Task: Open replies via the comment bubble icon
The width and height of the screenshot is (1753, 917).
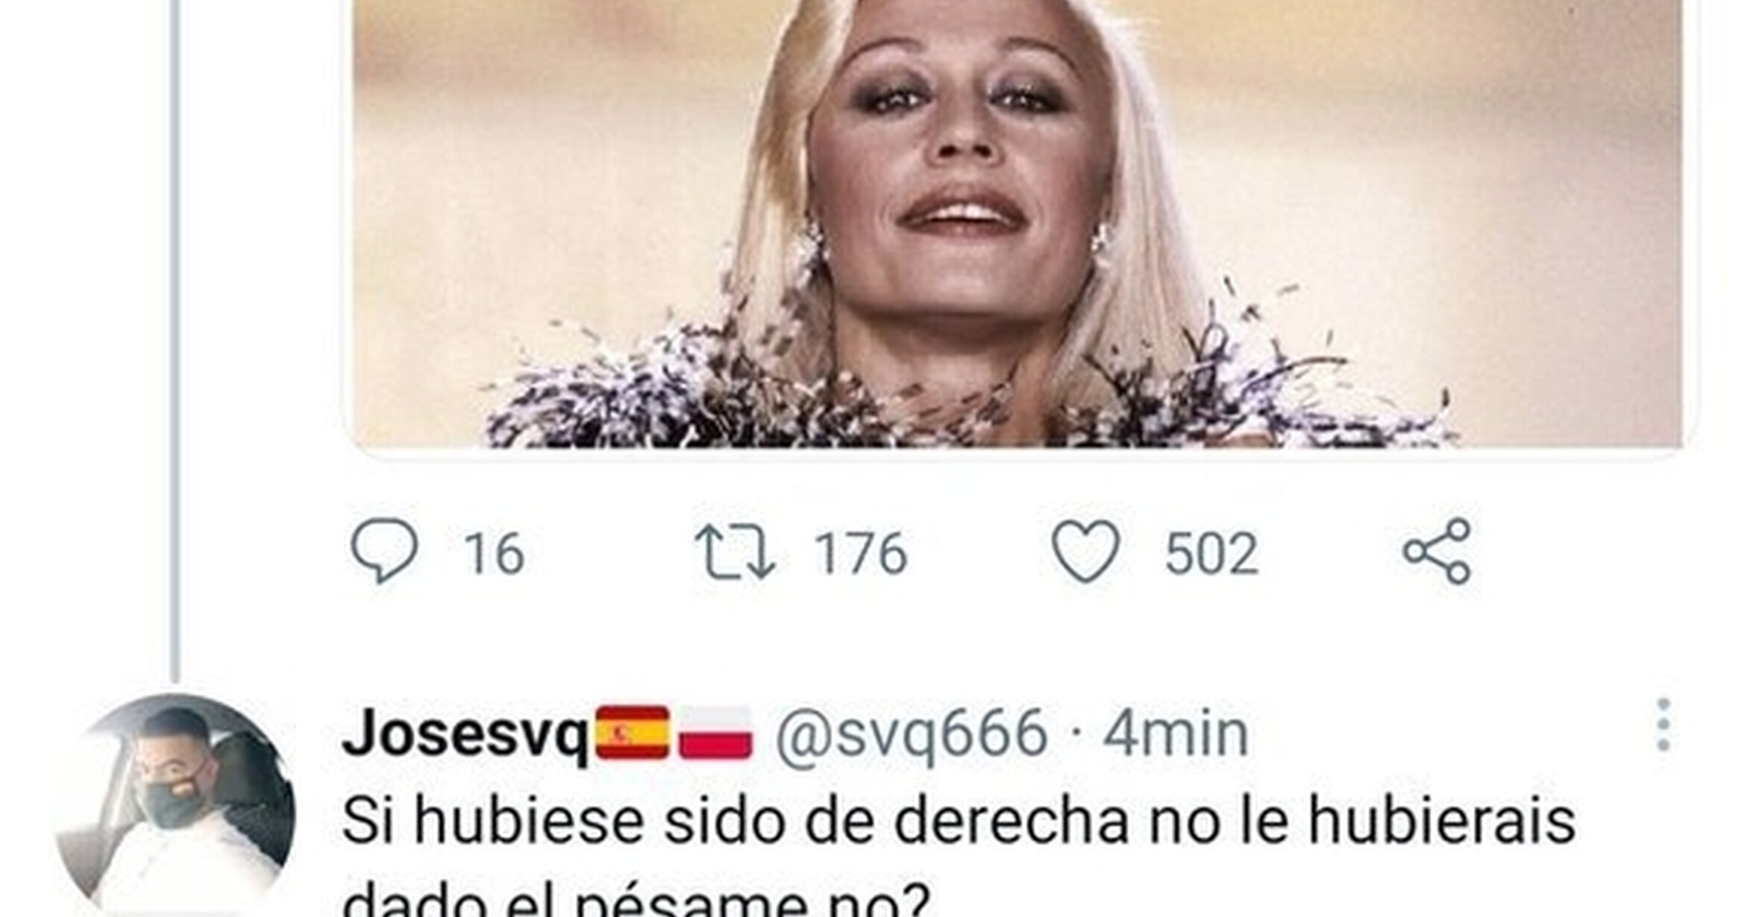Action: [383, 551]
